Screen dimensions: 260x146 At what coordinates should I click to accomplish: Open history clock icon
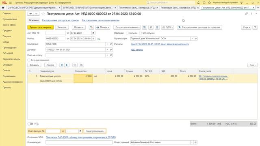point(204,3)
